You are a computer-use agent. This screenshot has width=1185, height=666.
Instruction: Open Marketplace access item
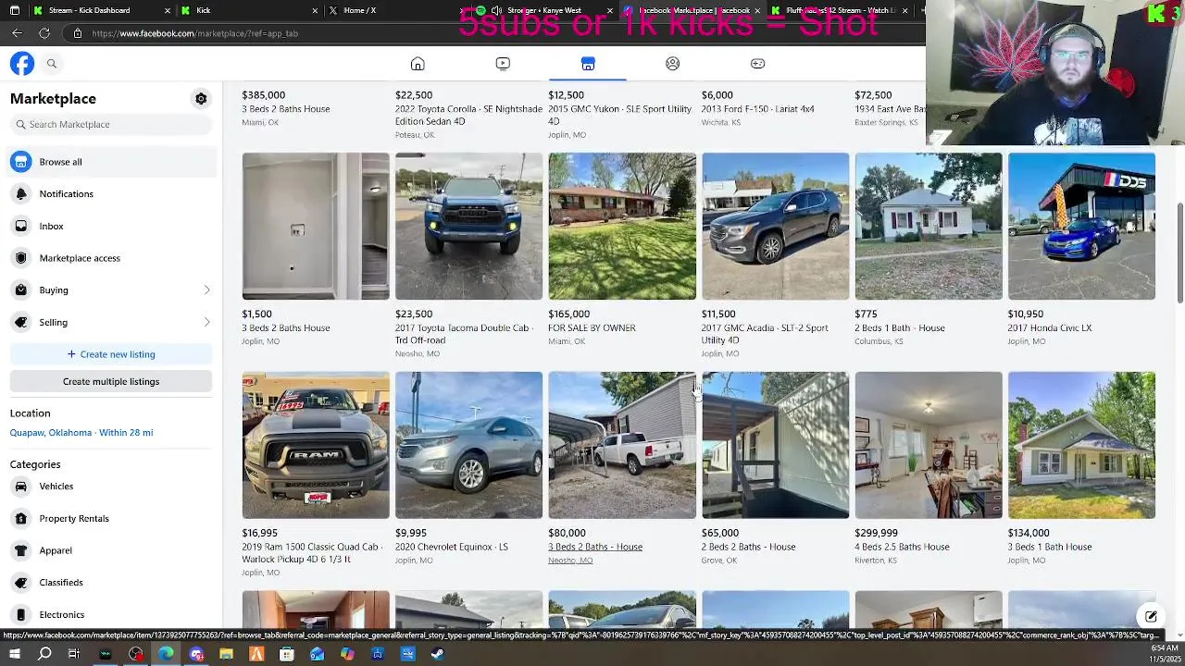[111, 258]
